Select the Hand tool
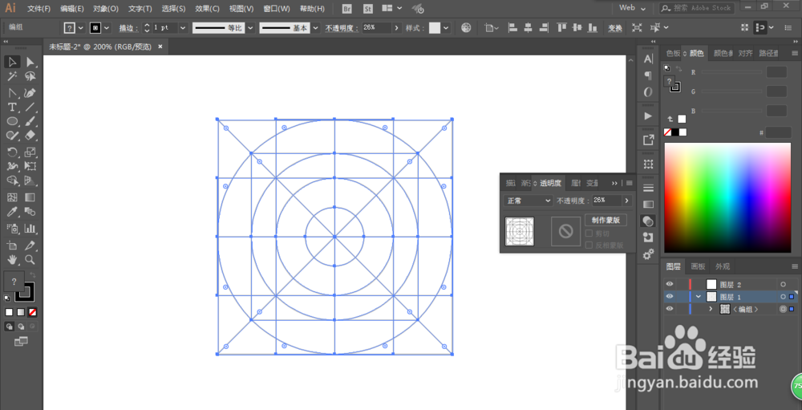The width and height of the screenshot is (802, 410). pyautogui.click(x=12, y=259)
